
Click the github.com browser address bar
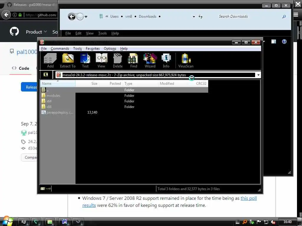(x=41, y=15)
